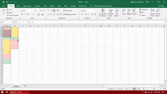Open the Clear button
Image resolution: width=167 pixels, height=94 pixels.
tap(142, 15)
